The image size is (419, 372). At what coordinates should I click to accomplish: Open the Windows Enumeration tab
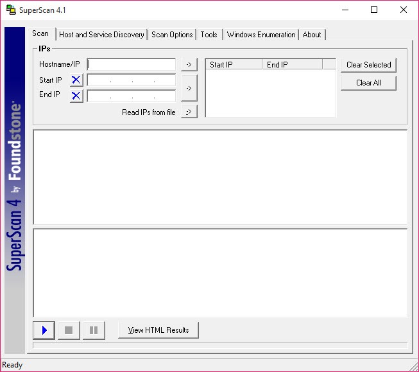point(261,35)
